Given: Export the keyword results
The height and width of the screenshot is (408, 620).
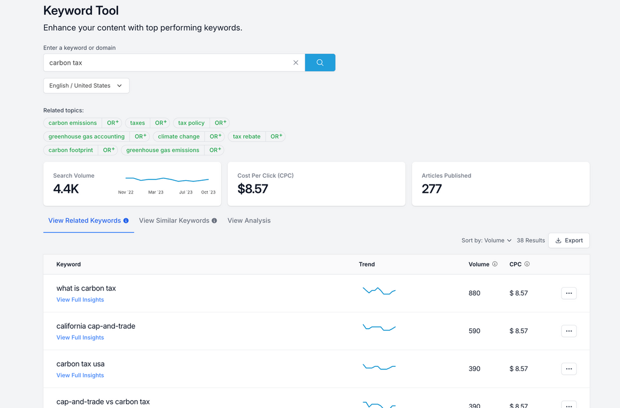Looking at the screenshot, I should (569, 241).
